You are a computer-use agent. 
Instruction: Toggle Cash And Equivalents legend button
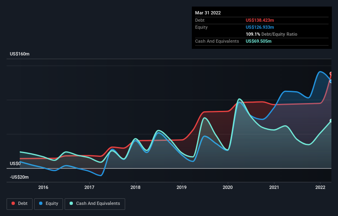click(x=95, y=204)
